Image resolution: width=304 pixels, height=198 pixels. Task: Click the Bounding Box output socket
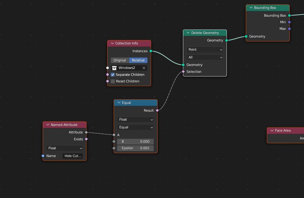289,16
